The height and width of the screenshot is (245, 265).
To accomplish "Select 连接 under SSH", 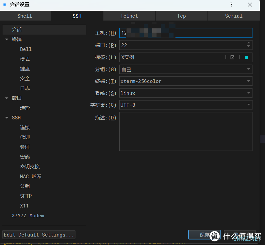I will 25,128.
